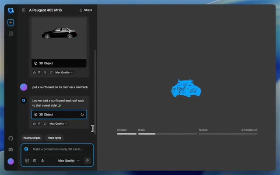280x175 pixels.
Task: Toggle the sidebar panel icon beside title
Action: [24, 10]
